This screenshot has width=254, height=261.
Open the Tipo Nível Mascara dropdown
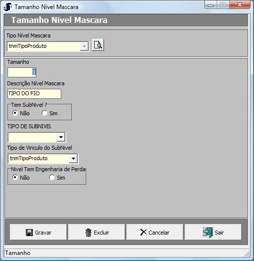pyautogui.click(x=84, y=46)
